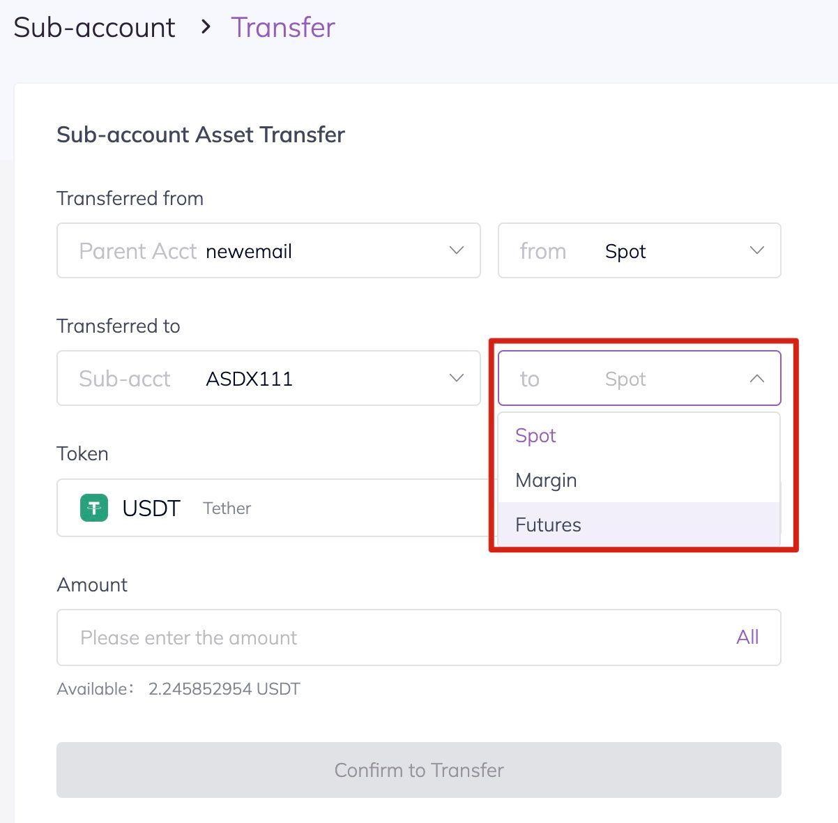Click the chevron in the from Spot selector
The height and width of the screenshot is (823, 838).
[x=756, y=250]
